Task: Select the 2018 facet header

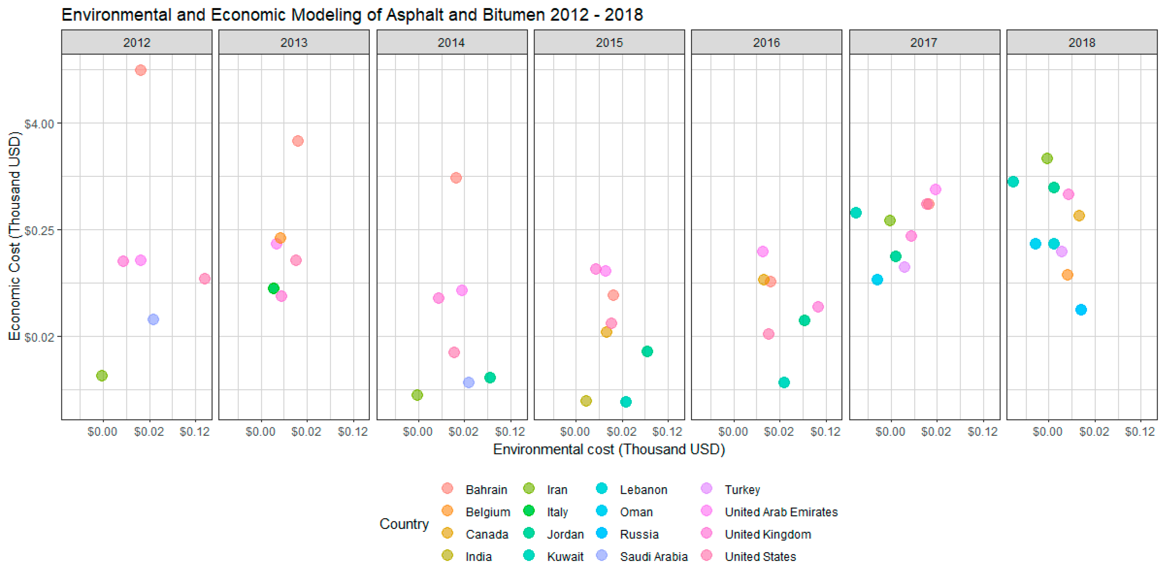Action: pyautogui.click(x=1081, y=43)
